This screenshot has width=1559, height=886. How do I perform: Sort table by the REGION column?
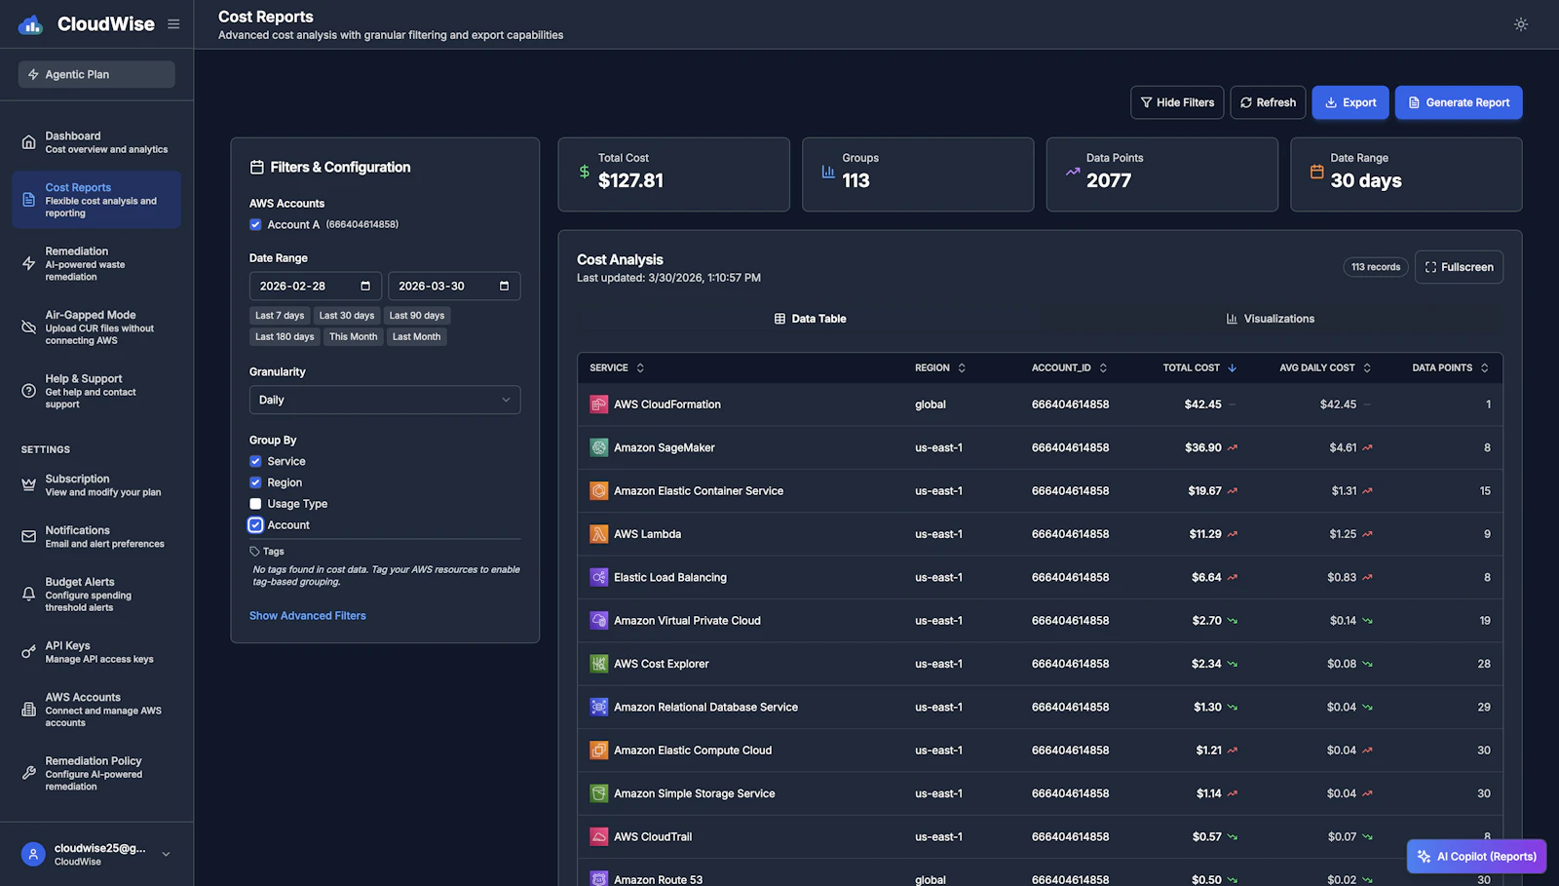pos(940,367)
